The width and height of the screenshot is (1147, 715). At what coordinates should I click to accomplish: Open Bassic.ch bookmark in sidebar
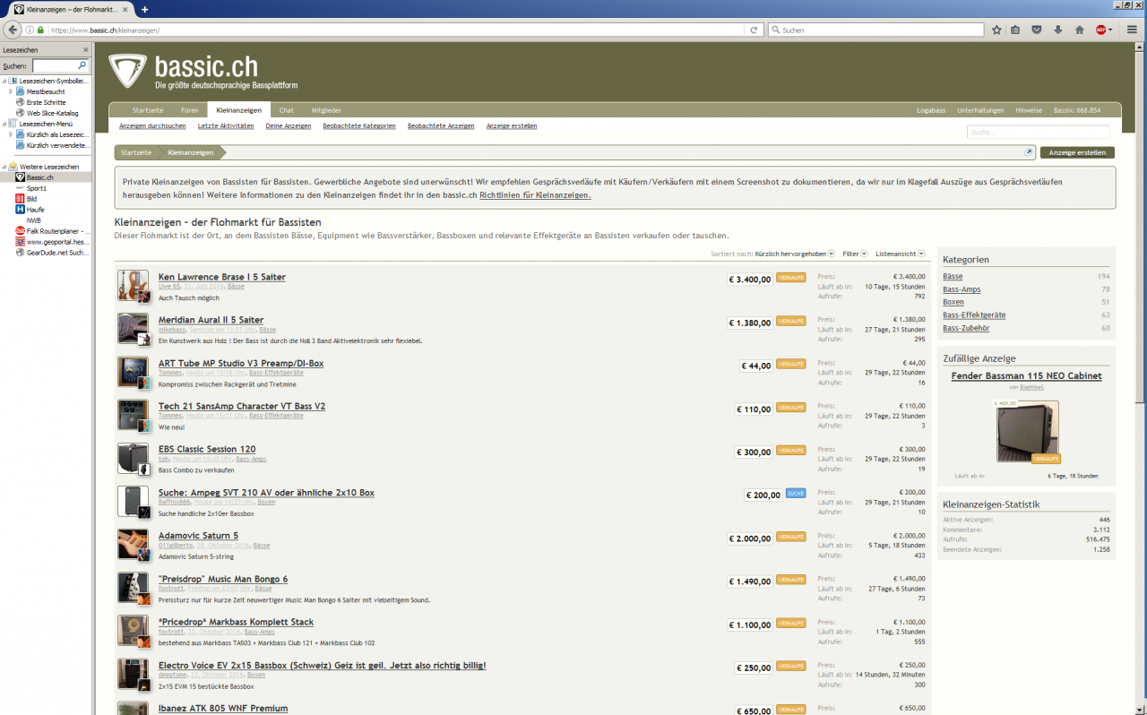pos(40,177)
